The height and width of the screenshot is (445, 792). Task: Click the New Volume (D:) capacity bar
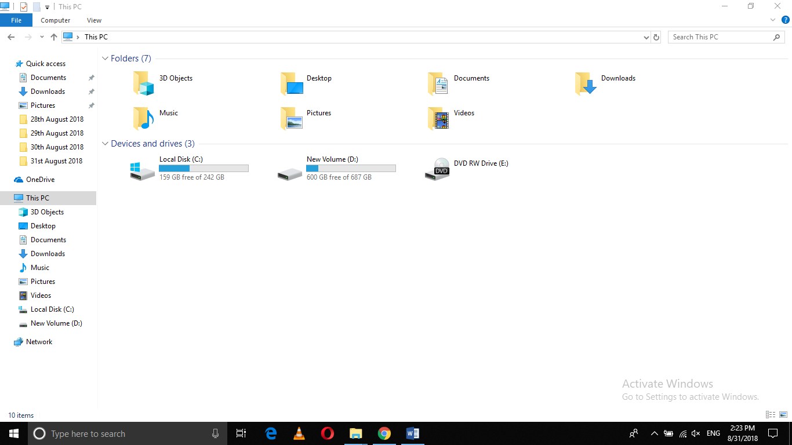351,168
